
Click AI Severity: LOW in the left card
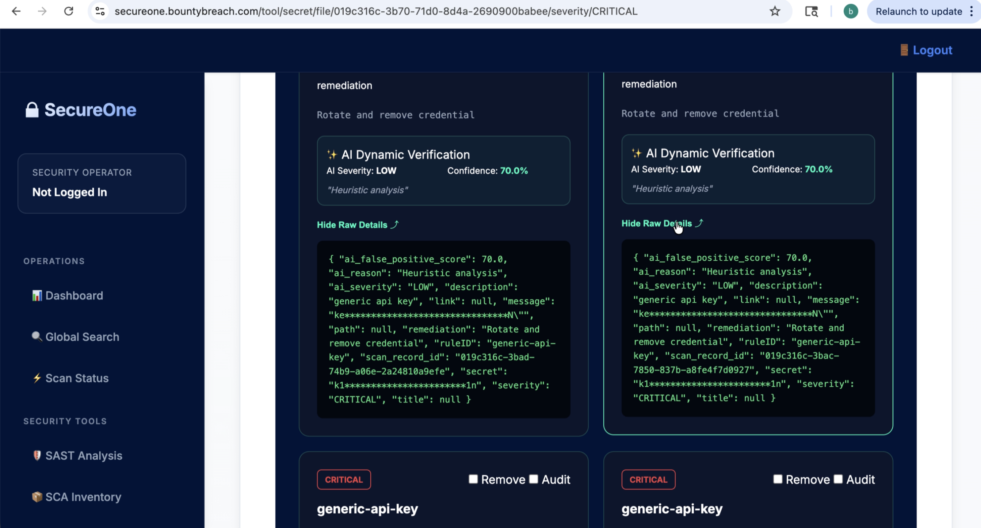click(x=361, y=171)
